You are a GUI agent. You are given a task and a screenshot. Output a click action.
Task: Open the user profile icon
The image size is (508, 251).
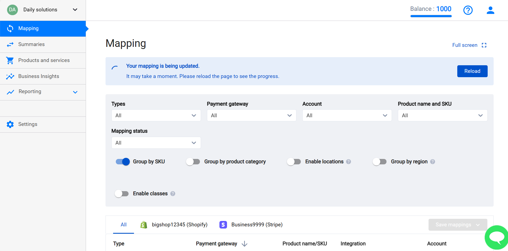tap(490, 10)
